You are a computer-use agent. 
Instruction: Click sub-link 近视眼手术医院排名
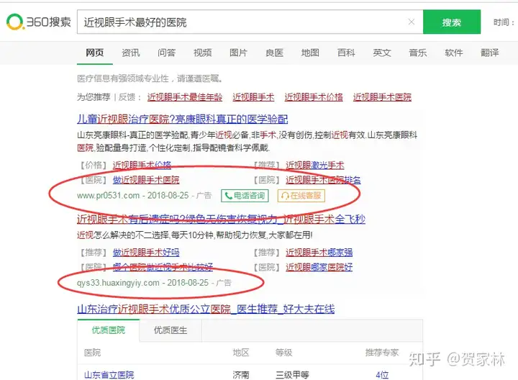click(x=323, y=180)
